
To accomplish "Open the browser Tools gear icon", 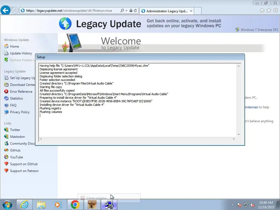I will pos(276,10).
